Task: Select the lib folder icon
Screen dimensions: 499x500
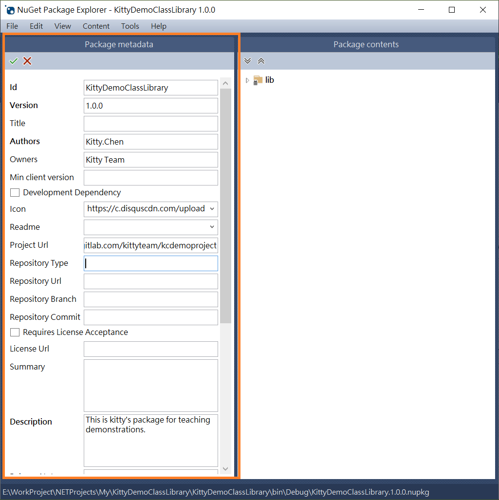Action: pyautogui.click(x=258, y=80)
